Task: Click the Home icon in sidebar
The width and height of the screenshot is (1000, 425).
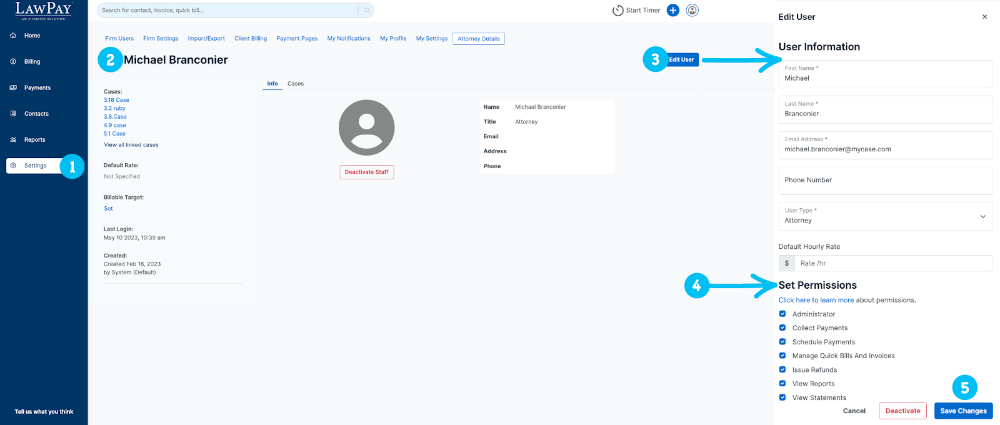Action: pos(13,36)
